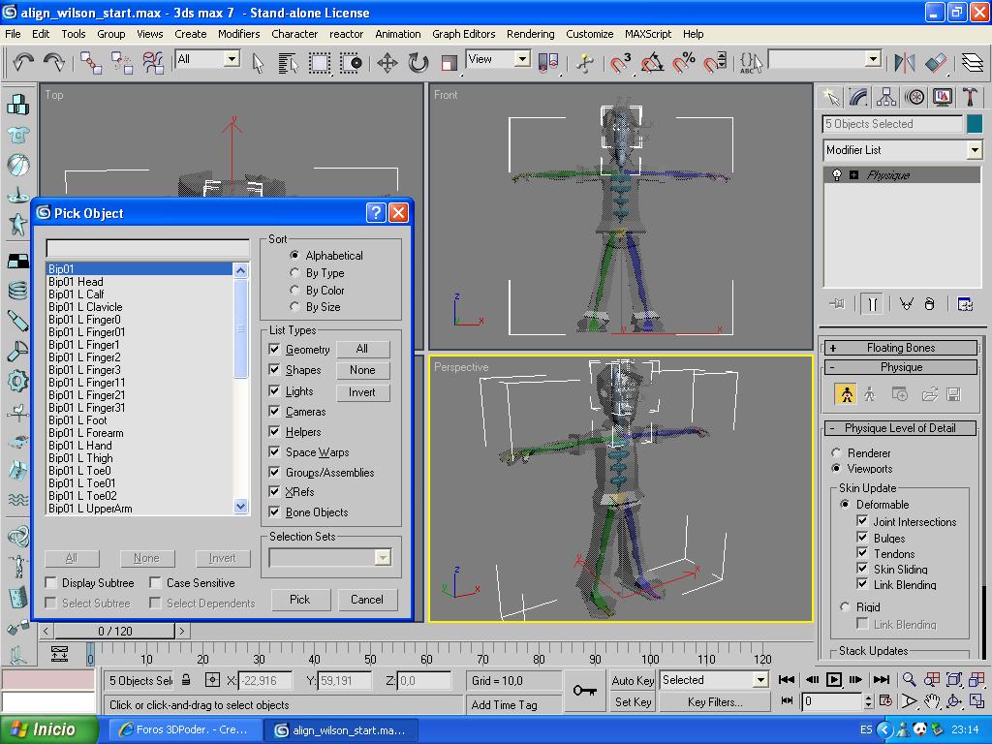Screen dimensions: 992x744
Task: Click the Mirror Selected Objects icon
Action: pos(905,63)
